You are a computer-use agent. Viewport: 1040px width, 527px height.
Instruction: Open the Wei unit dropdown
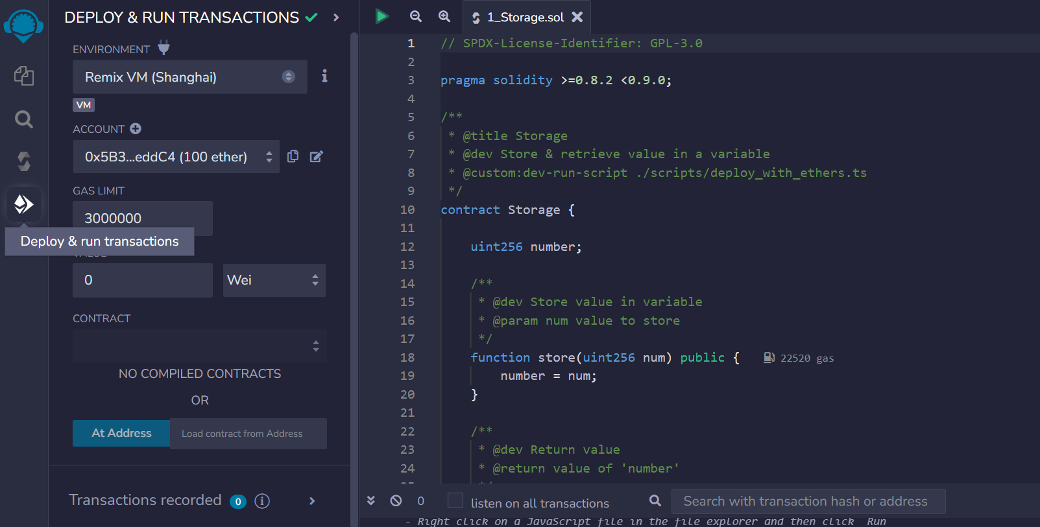274,280
